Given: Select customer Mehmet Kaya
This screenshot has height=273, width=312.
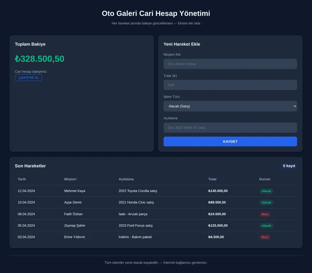Looking at the screenshot, I should (75, 191).
